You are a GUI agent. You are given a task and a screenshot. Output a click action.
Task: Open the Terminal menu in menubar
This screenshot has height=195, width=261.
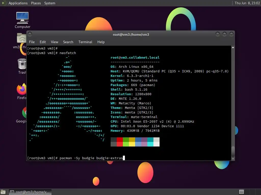coord(85,42)
